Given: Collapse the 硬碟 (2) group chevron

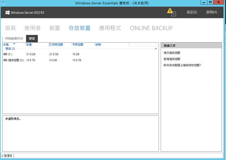Looking at the screenshot, I should click(x=156, y=49).
